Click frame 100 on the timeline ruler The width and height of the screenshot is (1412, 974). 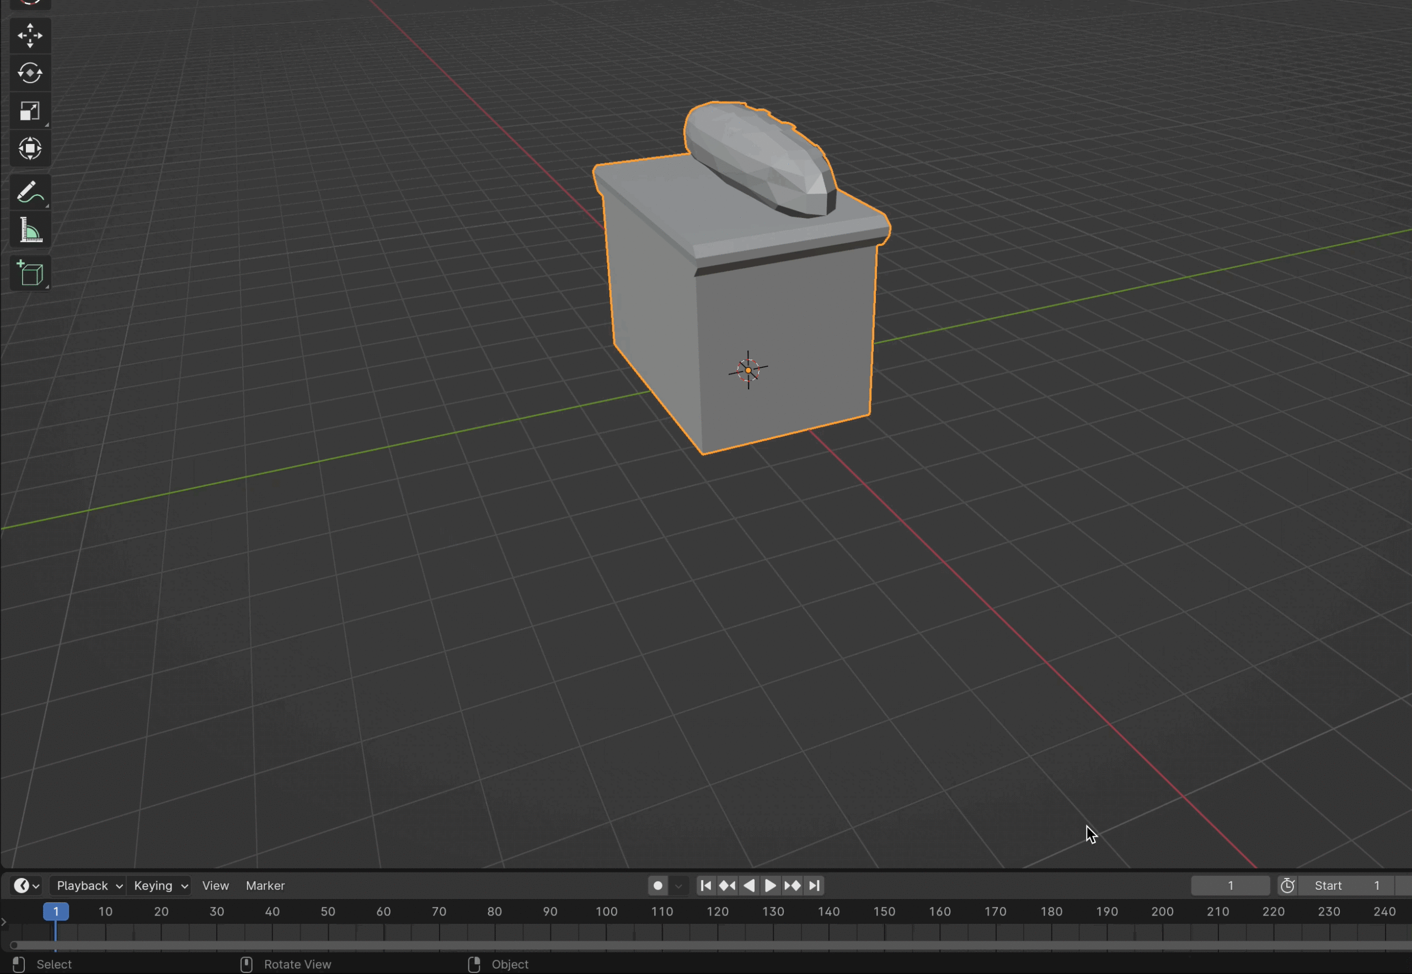click(x=606, y=912)
